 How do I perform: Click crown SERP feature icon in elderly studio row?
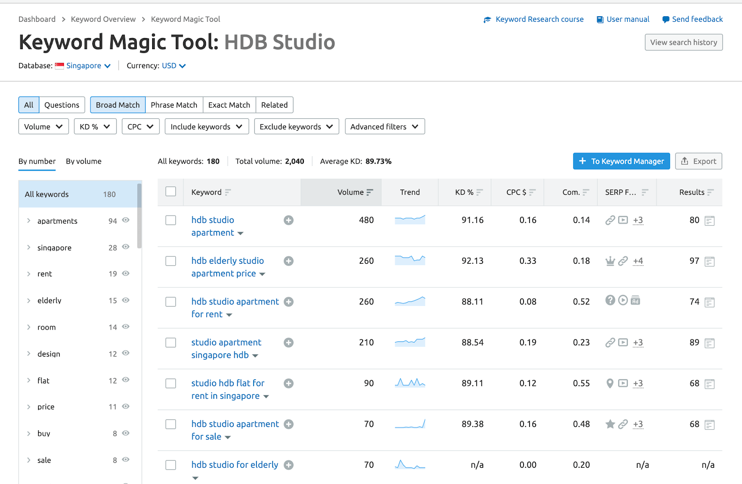tap(610, 261)
